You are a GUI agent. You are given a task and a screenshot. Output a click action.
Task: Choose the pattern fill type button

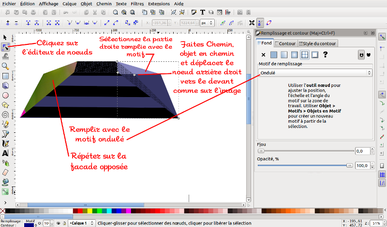[x=305, y=55]
